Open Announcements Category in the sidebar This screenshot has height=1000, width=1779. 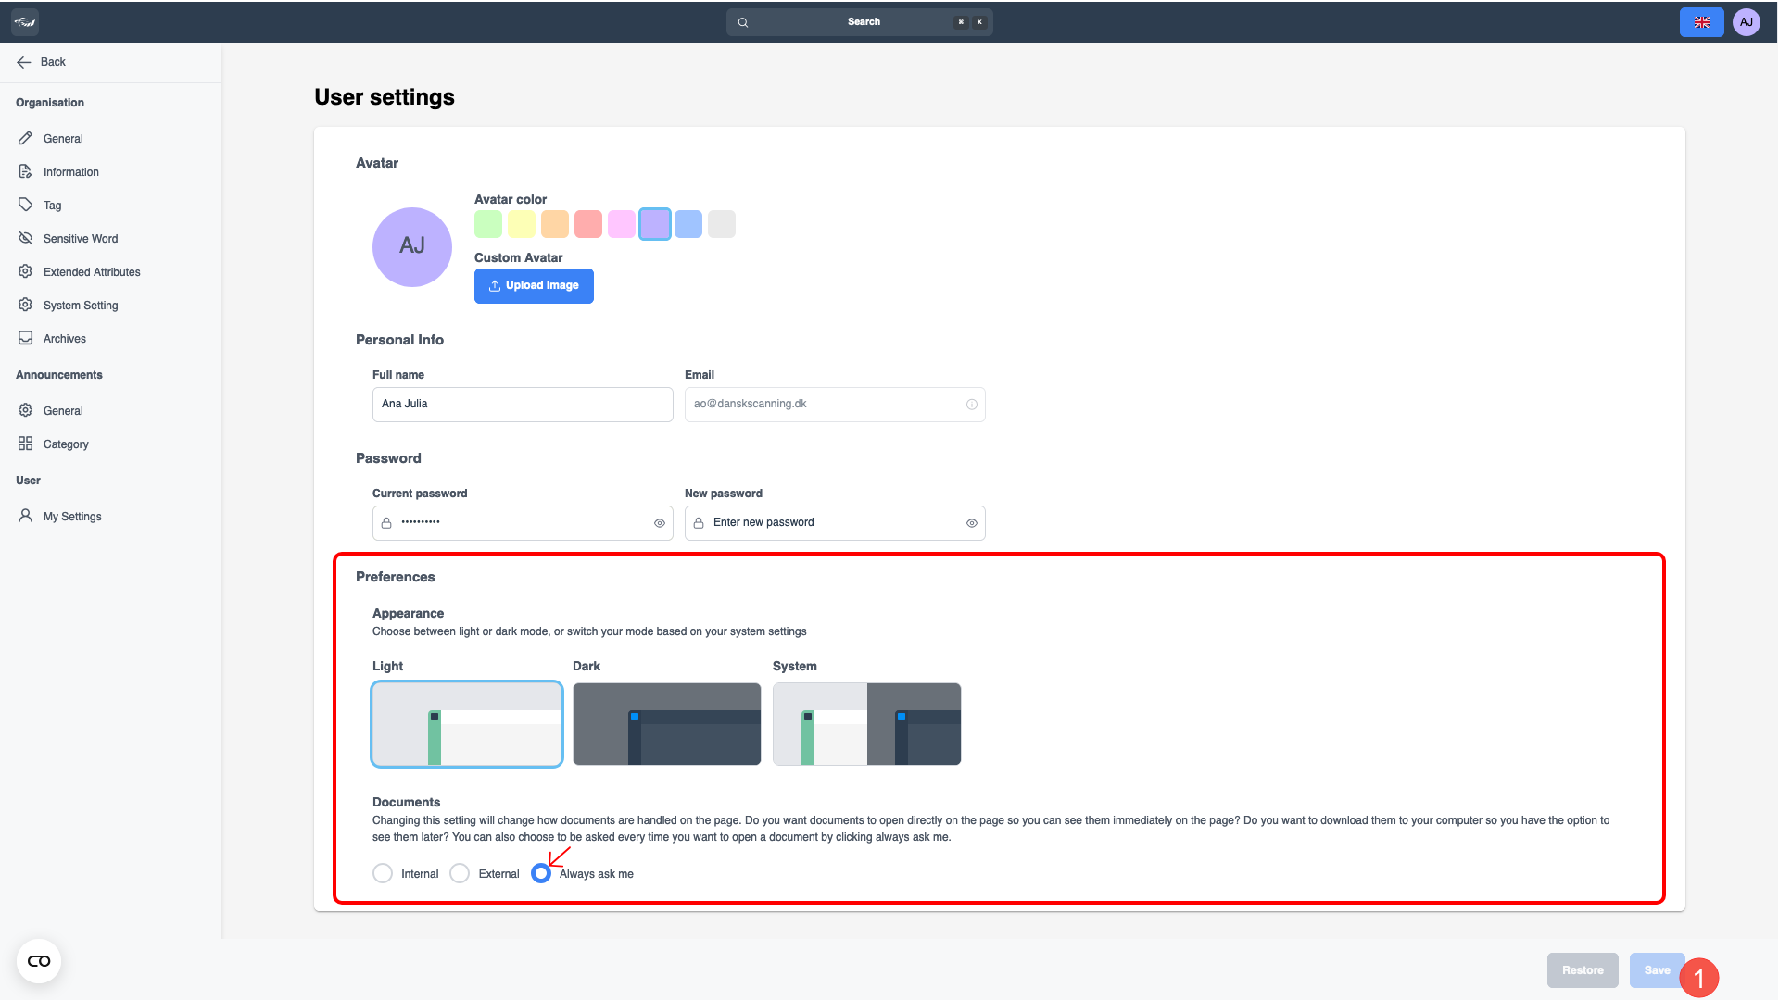[x=65, y=444]
